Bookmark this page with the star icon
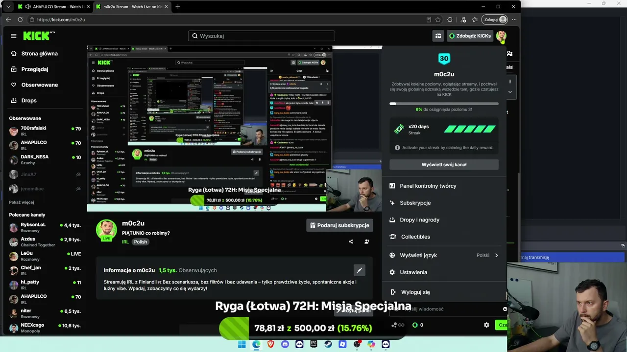Image resolution: width=627 pixels, height=352 pixels. (x=438, y=20)
